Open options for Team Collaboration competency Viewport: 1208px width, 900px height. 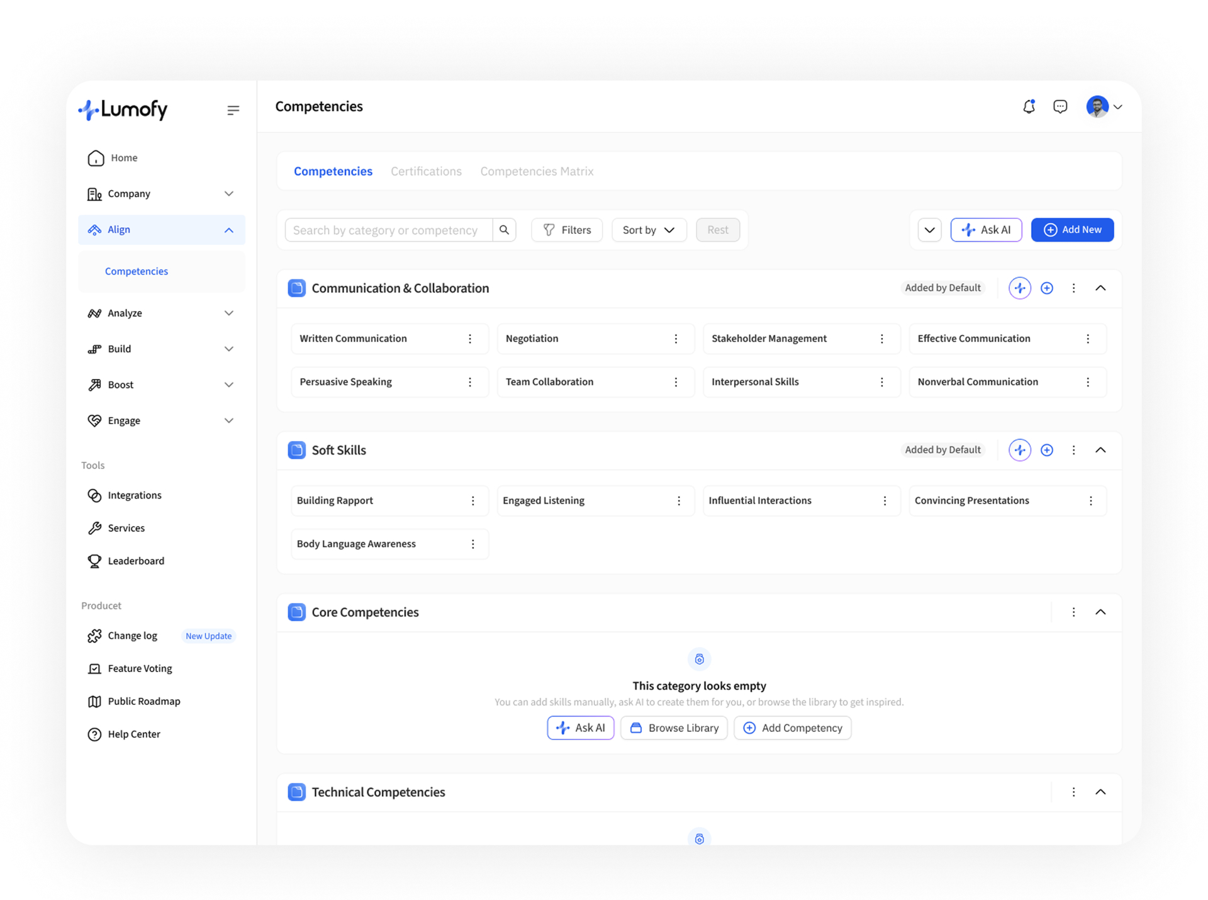(676, 382)
